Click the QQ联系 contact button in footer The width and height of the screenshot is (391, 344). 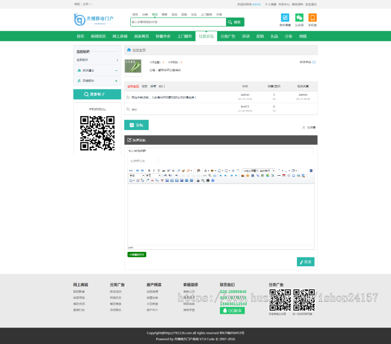tap(232, 310)
